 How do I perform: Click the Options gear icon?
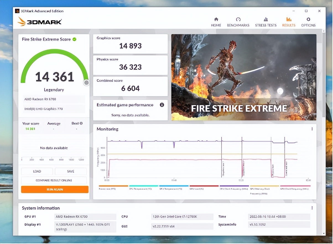(308, 19)
